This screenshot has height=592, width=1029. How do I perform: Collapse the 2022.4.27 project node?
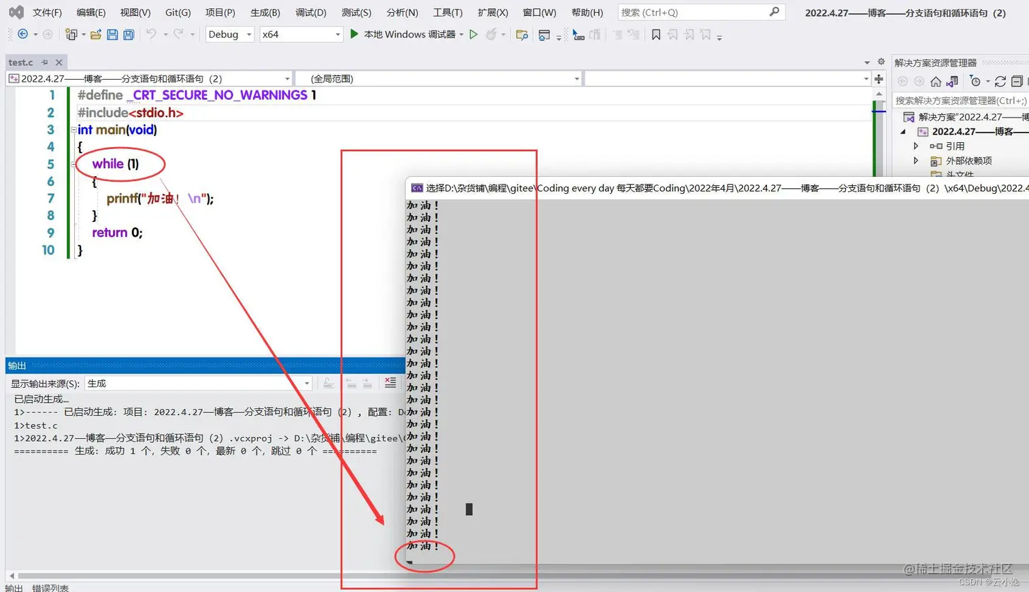click(903, 131)
